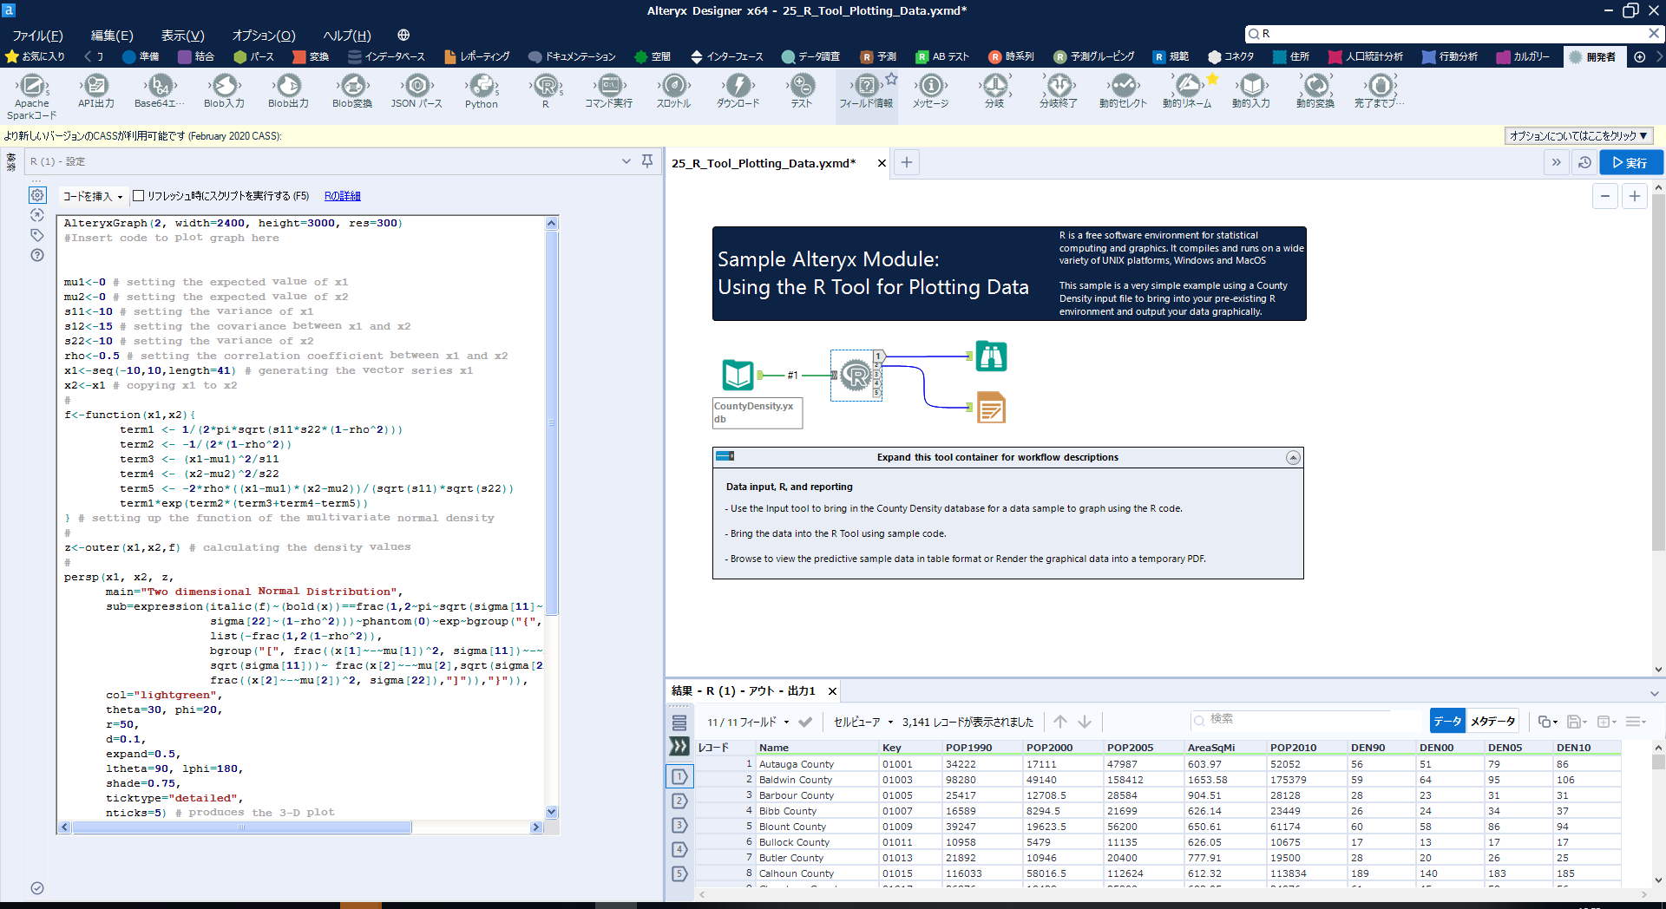The width and height of the screenshot is (1666, 909).
Task: Select the スロットル tool
Action: pos(673,90)
